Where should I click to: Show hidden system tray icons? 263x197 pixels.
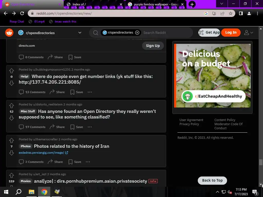tap(217, 192)
